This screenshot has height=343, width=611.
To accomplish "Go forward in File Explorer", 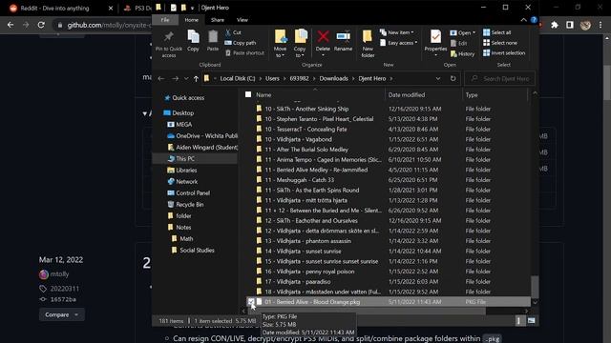I will click(x=175, y=78).
